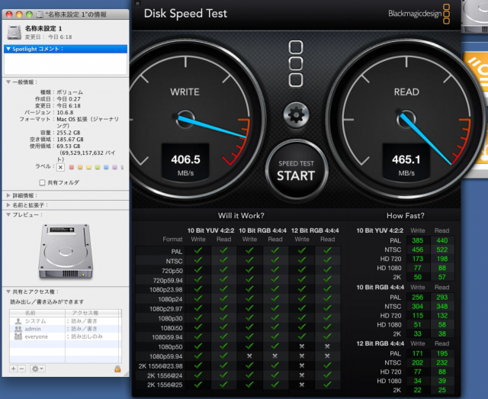Click the 1080p50 12 Bit write X mark

(302, 346)
